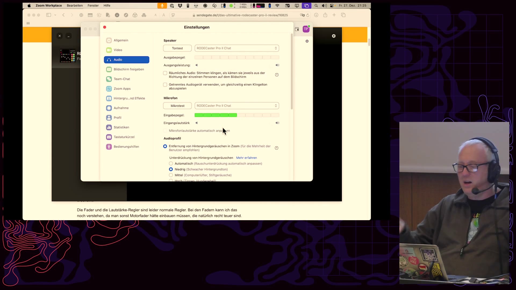Toggle Mikrofonlautstärke automatisch anpassen checkbox
The image size is (516, 290).
(x=165, y=131)
